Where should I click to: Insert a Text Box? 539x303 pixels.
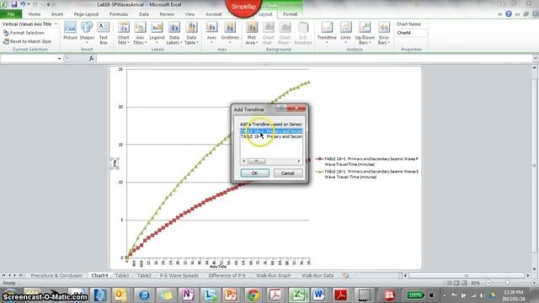point(103,33)
